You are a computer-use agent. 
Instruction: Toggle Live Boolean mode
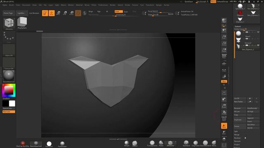pos(34,13)
